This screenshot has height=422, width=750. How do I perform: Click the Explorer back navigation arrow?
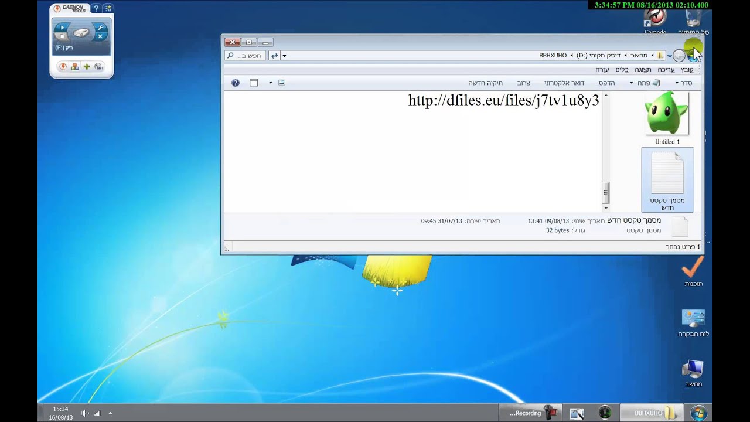pos(694,55)
